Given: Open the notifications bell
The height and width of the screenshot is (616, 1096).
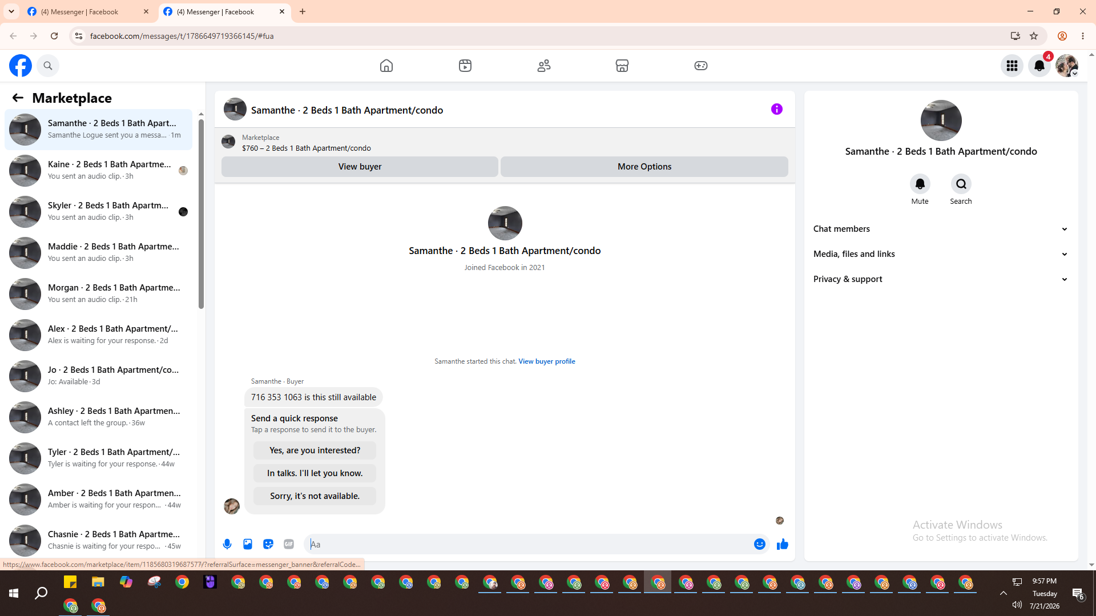Looking at the screenshot, I should [x=1039, y=66].
